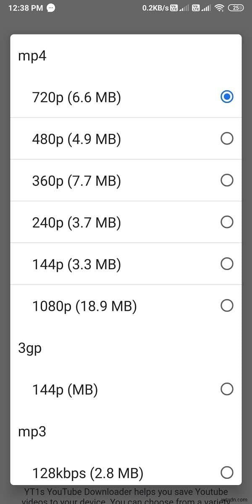
Task: Deselect the chosen 720p option
Action: pyautogui.click(x=227, y=97)
